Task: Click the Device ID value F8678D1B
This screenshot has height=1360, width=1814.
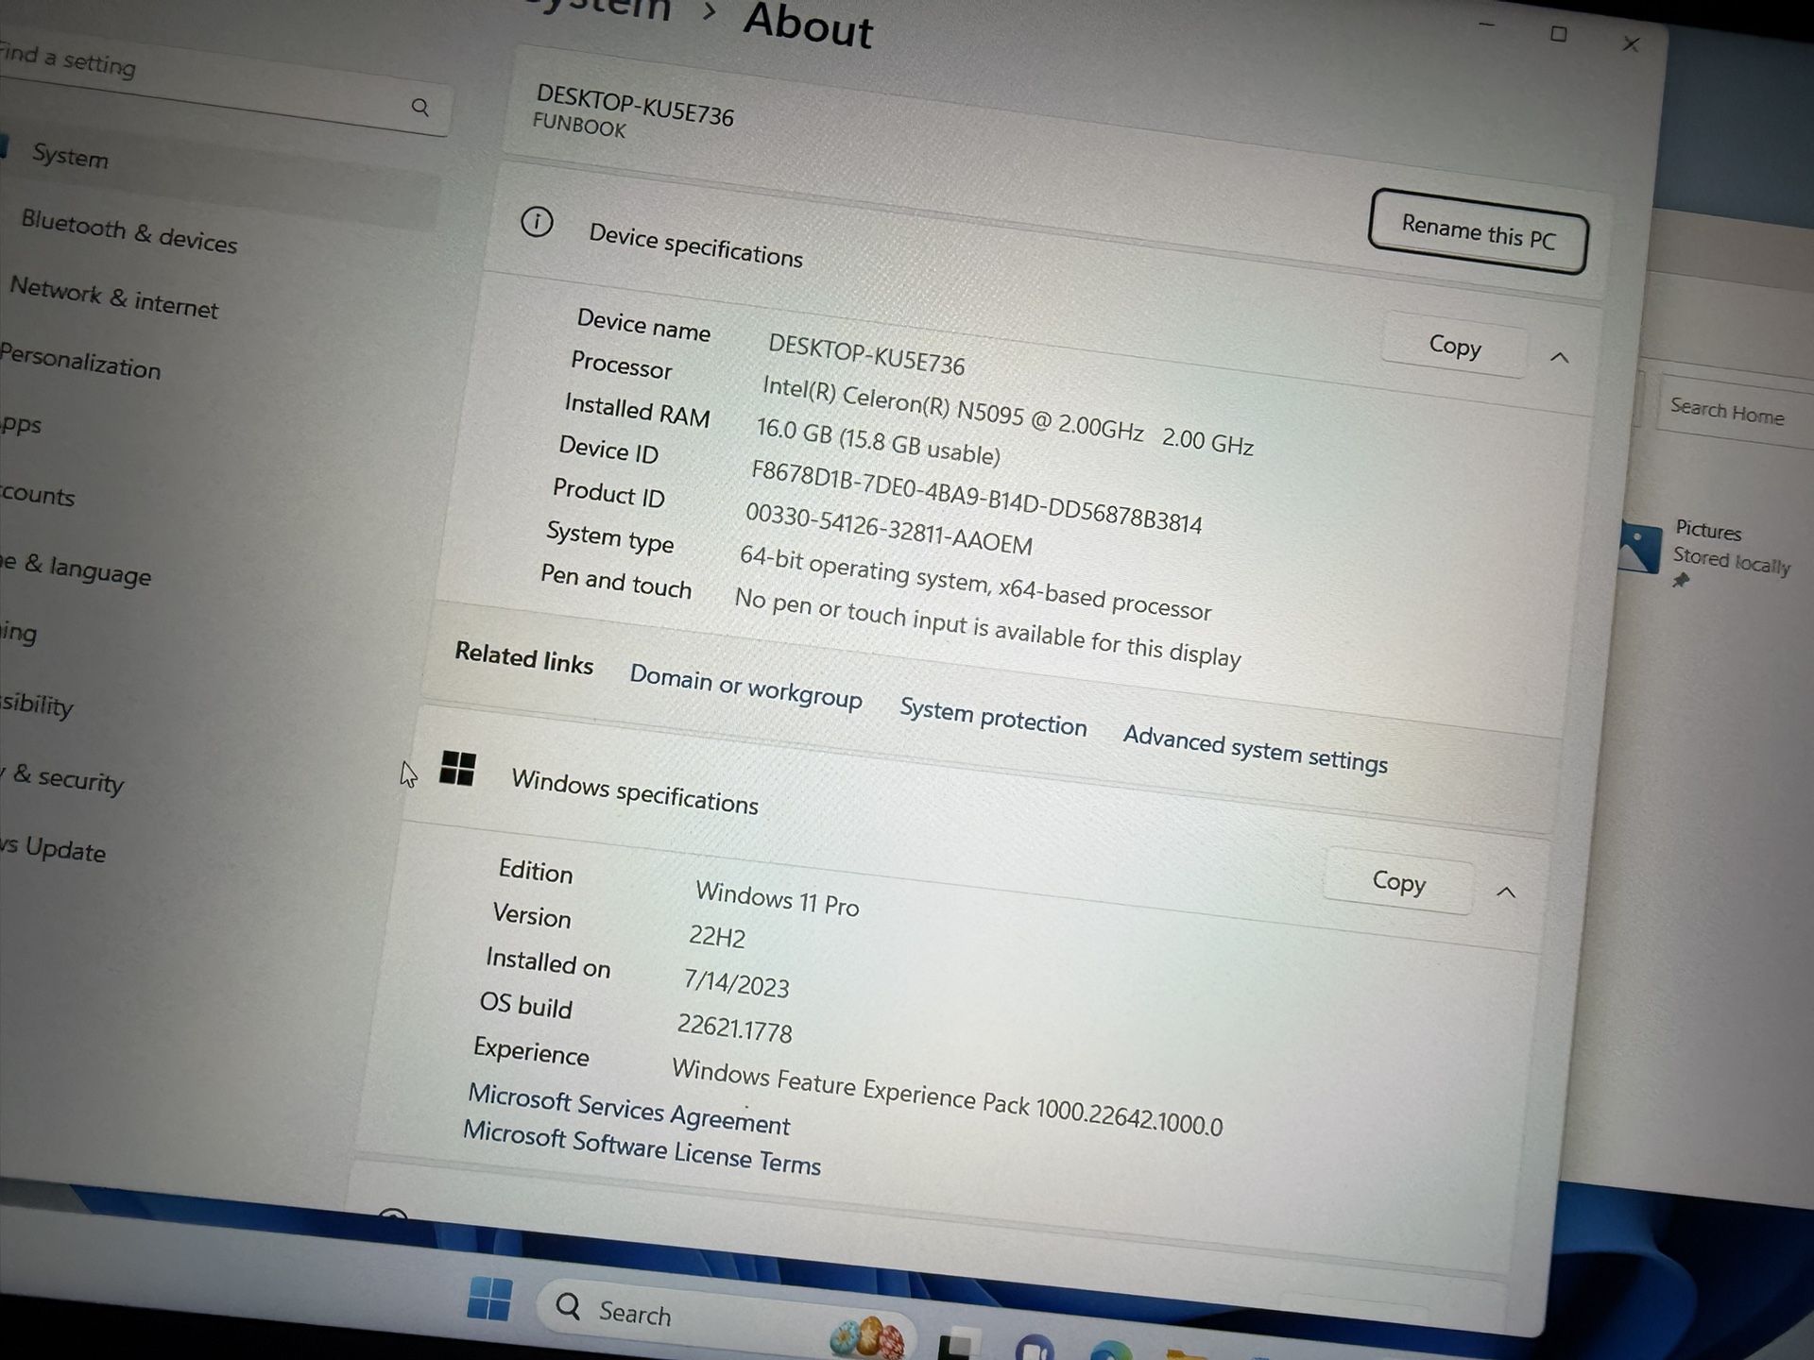Action: pos(976,496)
